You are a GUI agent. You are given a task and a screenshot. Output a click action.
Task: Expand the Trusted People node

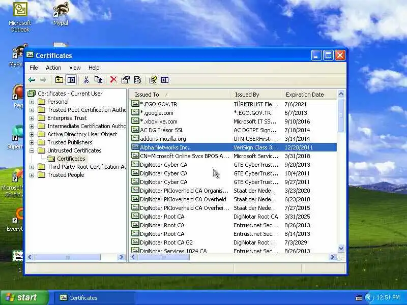tap(32, 175)
